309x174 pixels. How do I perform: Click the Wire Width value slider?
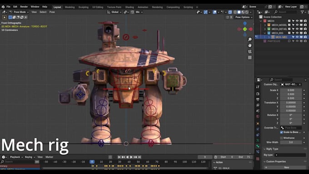click(x=291, y=142)
